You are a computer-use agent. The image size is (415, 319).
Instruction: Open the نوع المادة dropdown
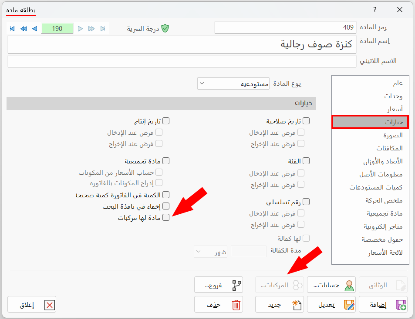pyautogui.click(x=233, y=83)
